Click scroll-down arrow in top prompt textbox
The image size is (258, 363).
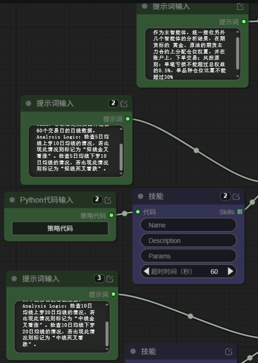[238, 77]
